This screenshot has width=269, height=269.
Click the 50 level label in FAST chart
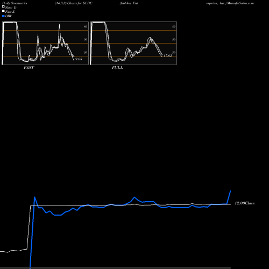(86, 39)
